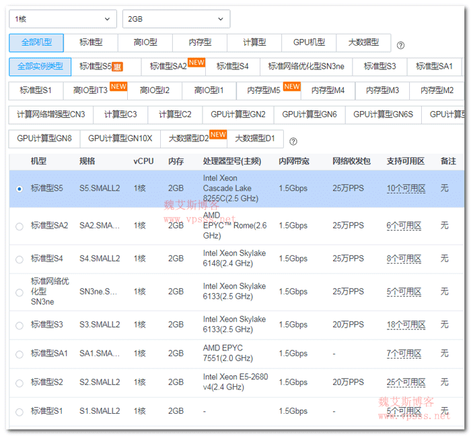Choose the 标准型S3 row radio button
This screenshot has height=436, width=471.
[20, 325]
